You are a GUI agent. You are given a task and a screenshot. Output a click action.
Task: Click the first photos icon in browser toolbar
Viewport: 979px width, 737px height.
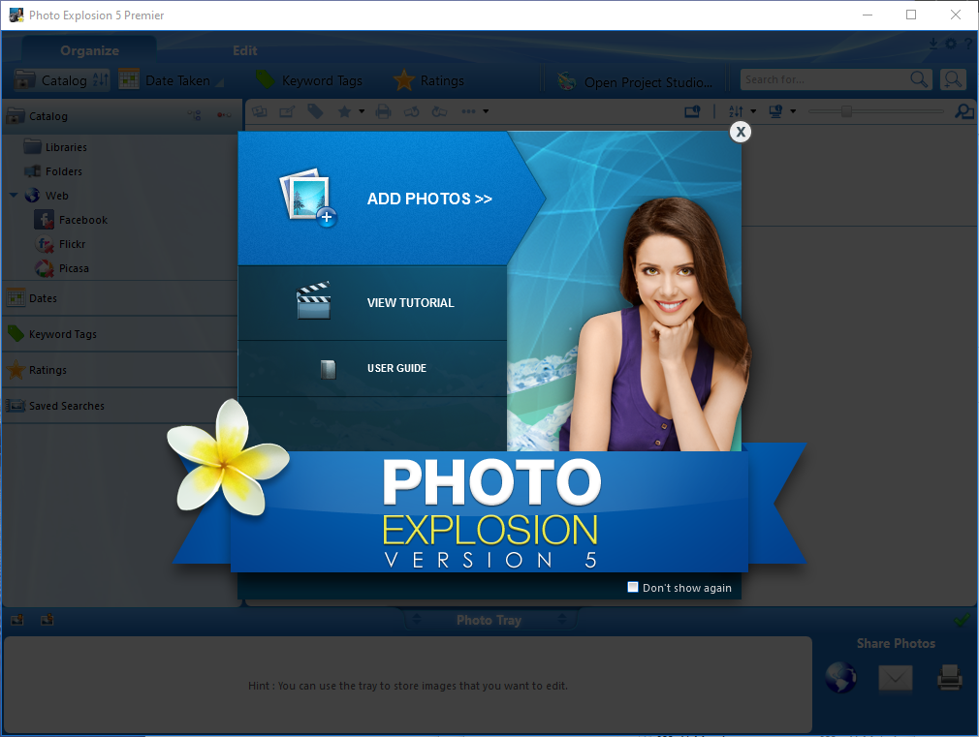click(259, 111)
